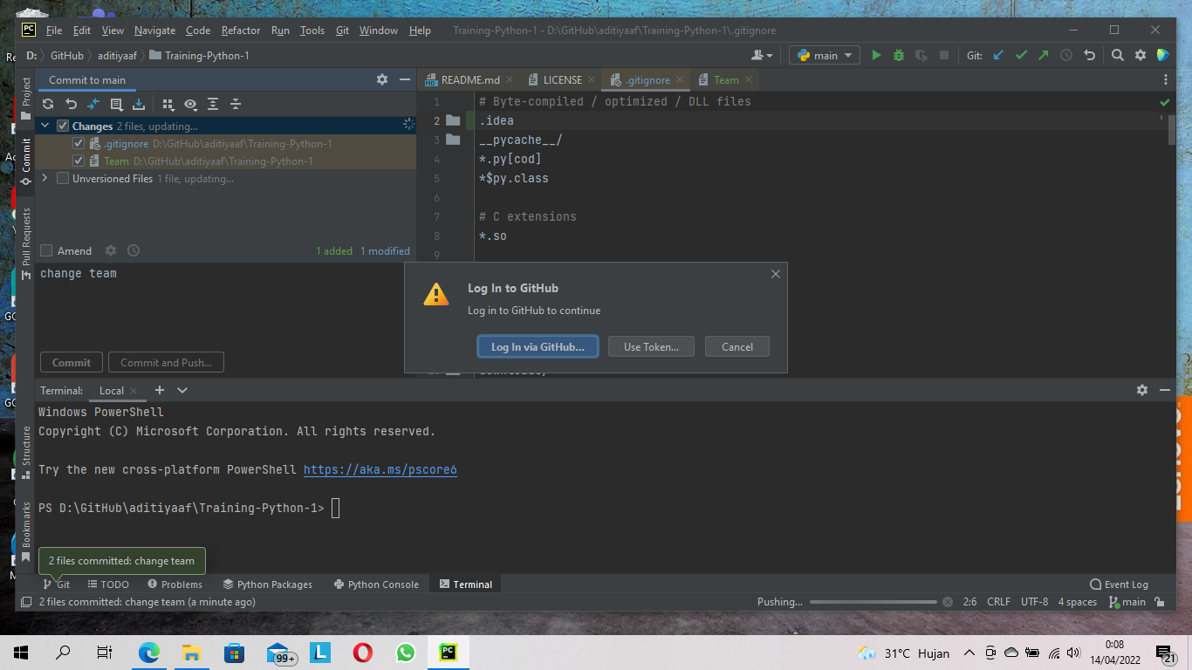Commit changes via the green checkmark Git icon
The image size is (1192, 670).
coord(1021,54)
